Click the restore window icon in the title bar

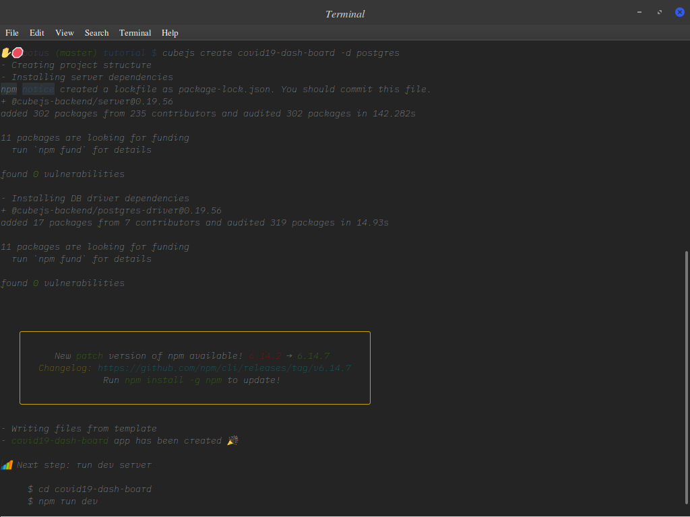pyautogui.click(x=659, y=11)
